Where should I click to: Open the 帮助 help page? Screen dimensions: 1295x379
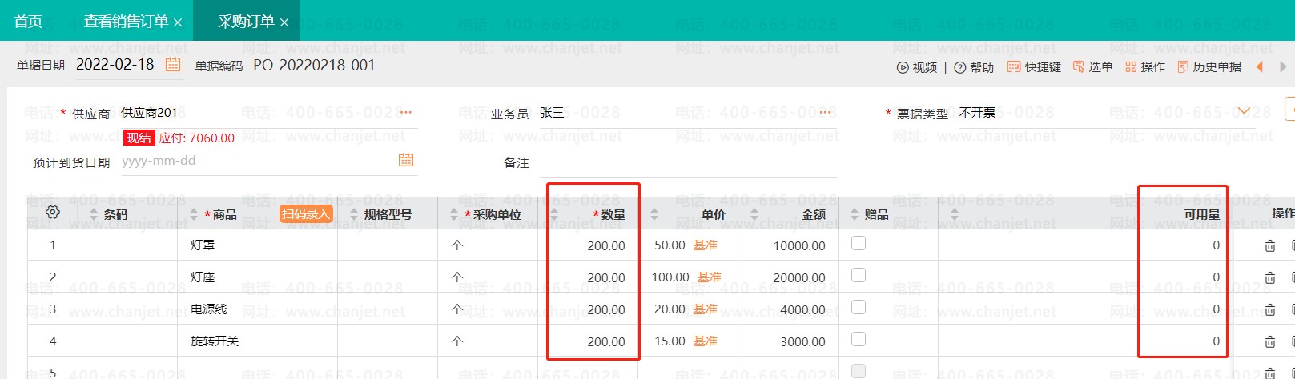tap(974, 67)
